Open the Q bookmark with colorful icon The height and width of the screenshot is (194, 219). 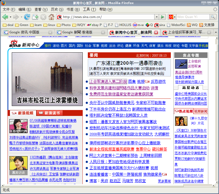149,25
